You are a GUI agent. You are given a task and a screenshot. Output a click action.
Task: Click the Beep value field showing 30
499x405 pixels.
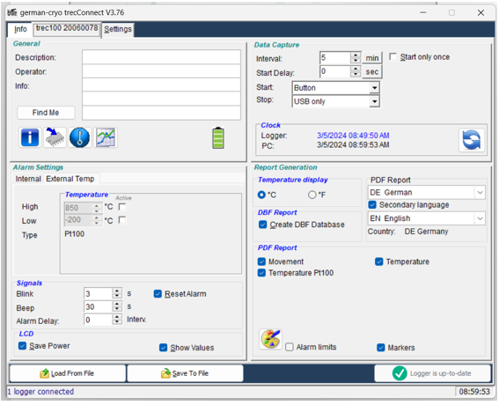coord(98,306)
